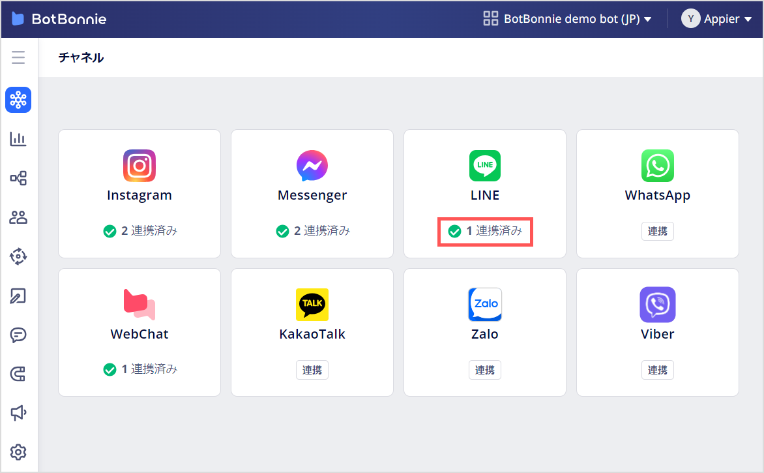Click the grid icon beside bot name

pyautogui.click(x=491, y=18)
